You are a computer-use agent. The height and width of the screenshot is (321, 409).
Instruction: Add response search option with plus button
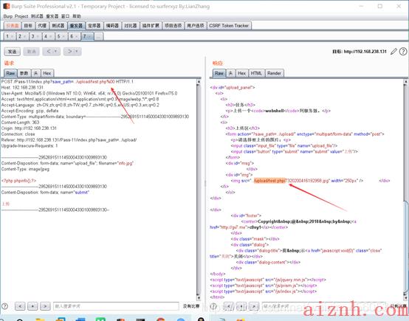[241, 306]
